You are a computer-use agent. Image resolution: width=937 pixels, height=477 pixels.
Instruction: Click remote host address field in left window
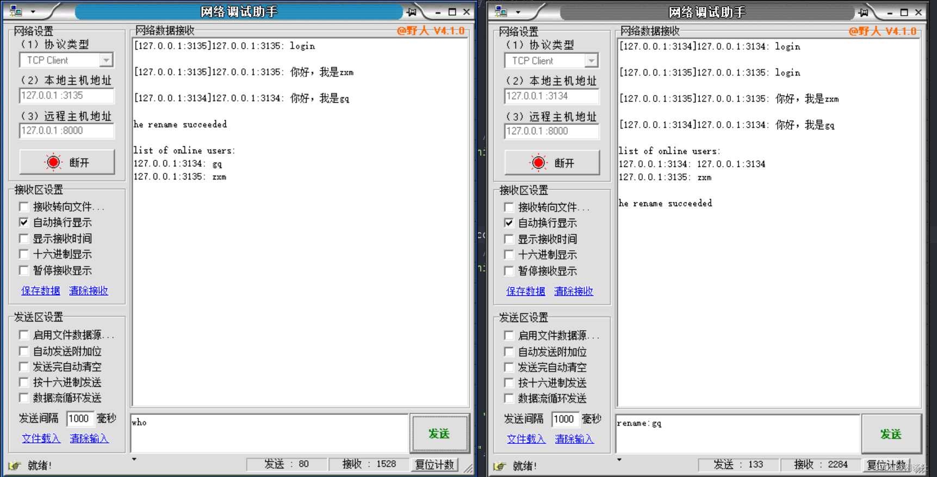67,131
